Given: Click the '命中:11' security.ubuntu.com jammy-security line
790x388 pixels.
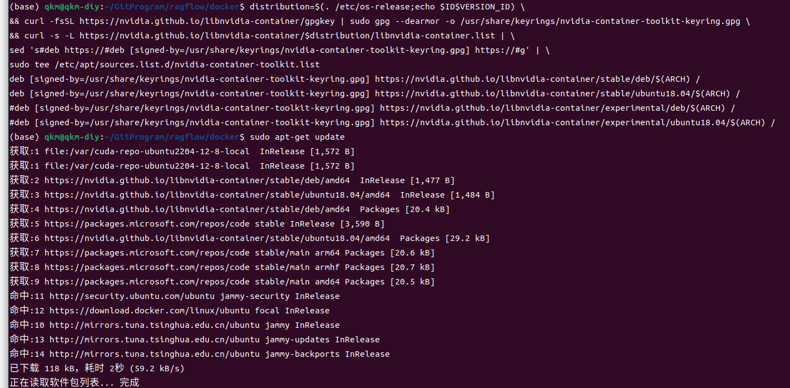Looking at the screenshot, I should 175,296.
